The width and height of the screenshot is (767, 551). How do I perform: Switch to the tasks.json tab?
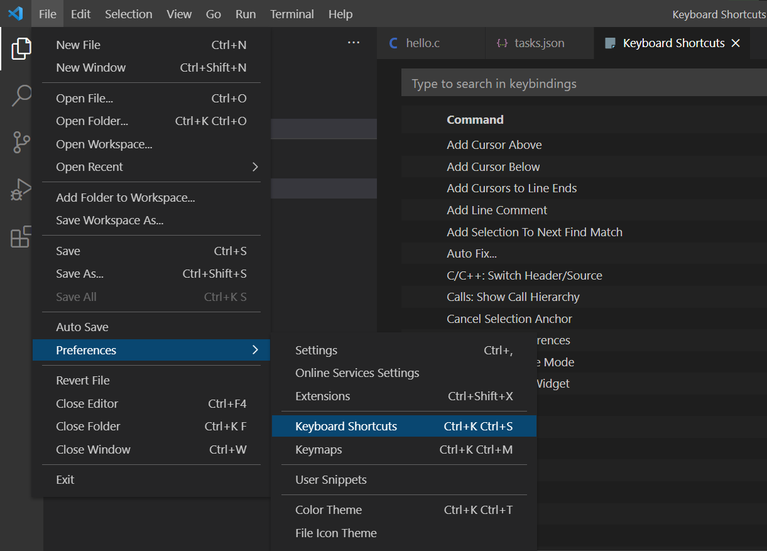539,43
